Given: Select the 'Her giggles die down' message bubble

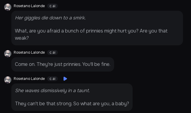Looking at the screenshot, I should tap(97, 28).
